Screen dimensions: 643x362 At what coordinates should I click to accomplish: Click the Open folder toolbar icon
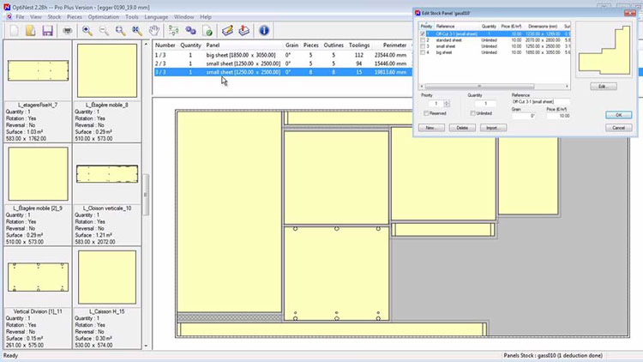31,31
